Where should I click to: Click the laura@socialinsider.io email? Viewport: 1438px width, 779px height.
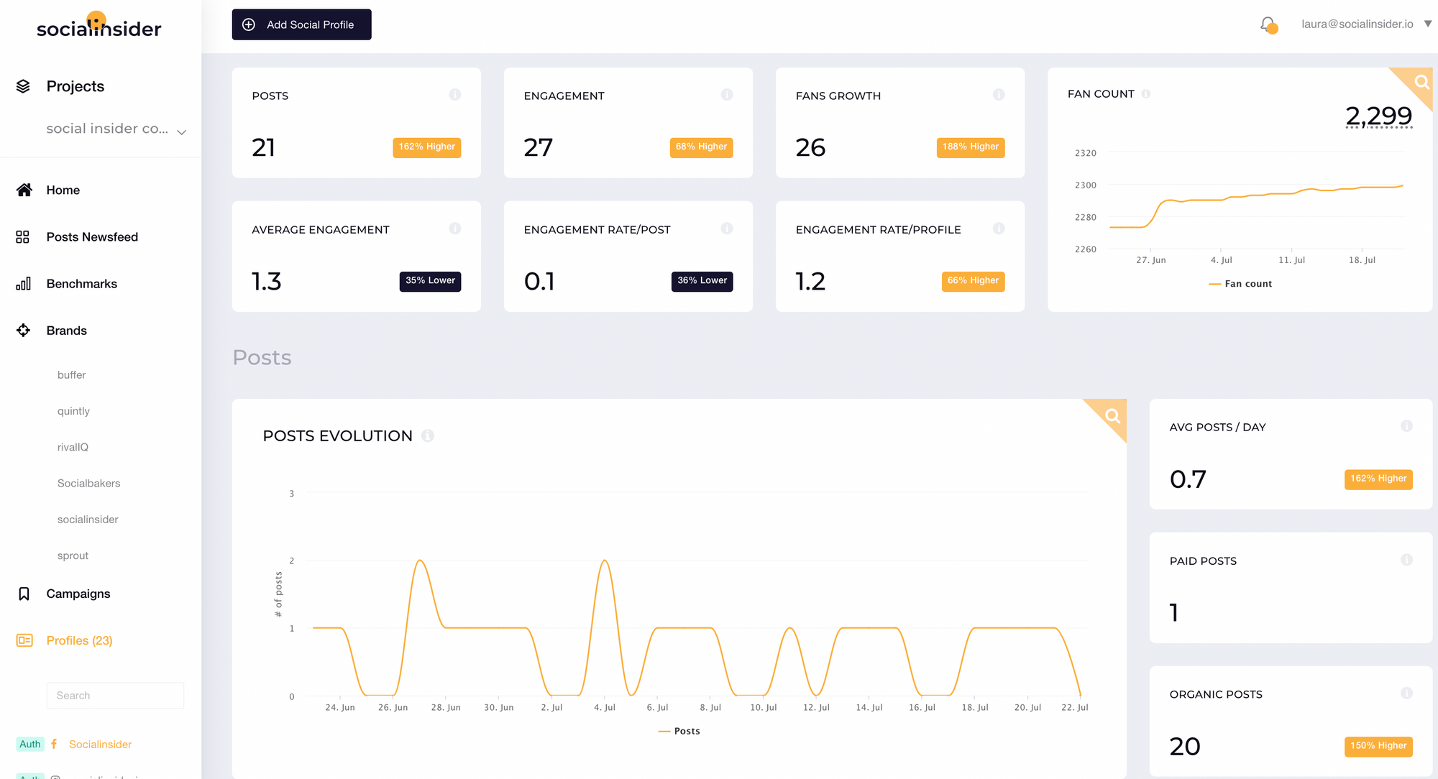click(1357, 24)
